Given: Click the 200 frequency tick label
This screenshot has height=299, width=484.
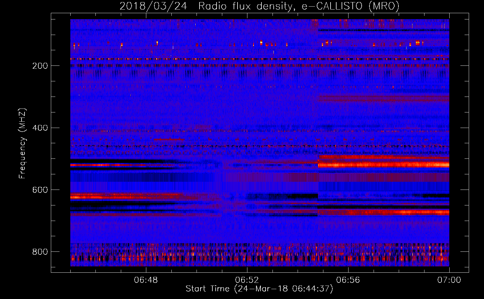Looking at the screenshot, I should [40, 66].
